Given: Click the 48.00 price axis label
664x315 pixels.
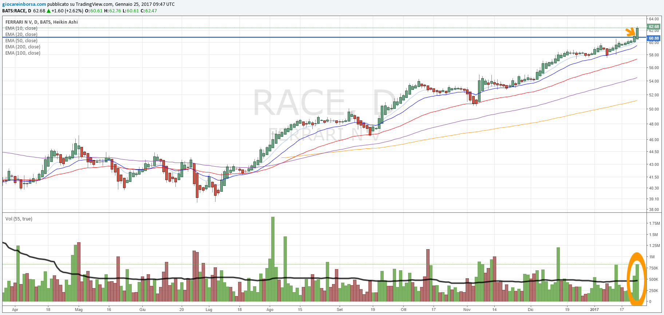Looking at the screenshot, I should point(654,124).
